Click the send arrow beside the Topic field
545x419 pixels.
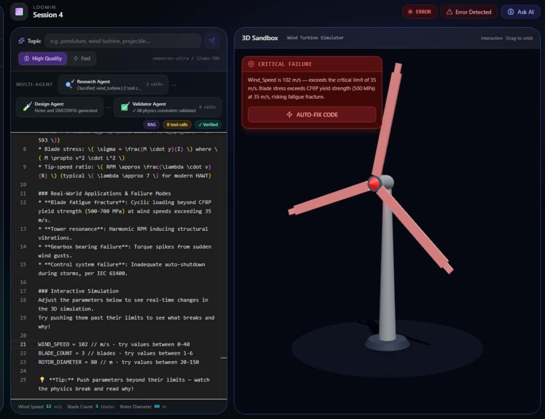212,40
